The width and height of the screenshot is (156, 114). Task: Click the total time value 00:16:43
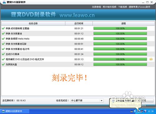(21, 101)
